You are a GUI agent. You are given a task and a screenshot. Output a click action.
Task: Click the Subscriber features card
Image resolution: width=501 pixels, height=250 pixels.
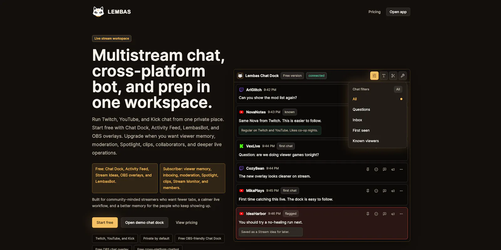(193, 178)
